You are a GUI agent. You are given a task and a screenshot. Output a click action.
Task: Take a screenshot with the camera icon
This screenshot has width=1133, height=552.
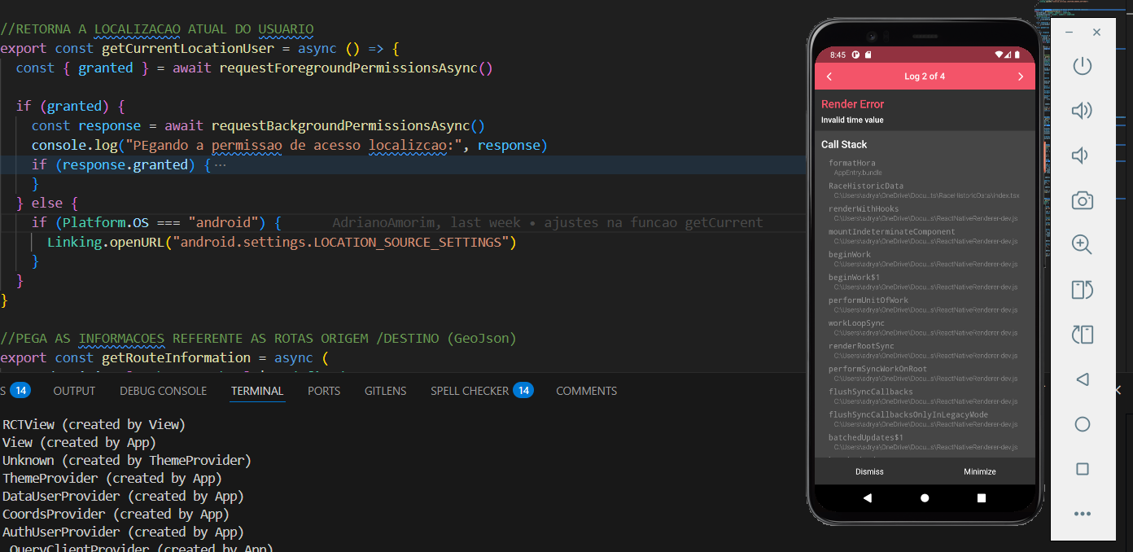1082,200
